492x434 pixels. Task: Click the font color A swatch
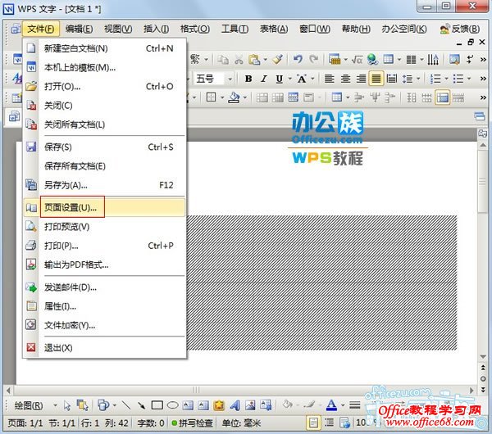pyautogui.click(x=331, y=405)
